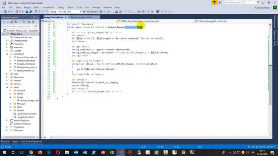Viewport: 278px width, 156px height.
Task: Open Outlook from the taskbar
Action: [76, 152]
